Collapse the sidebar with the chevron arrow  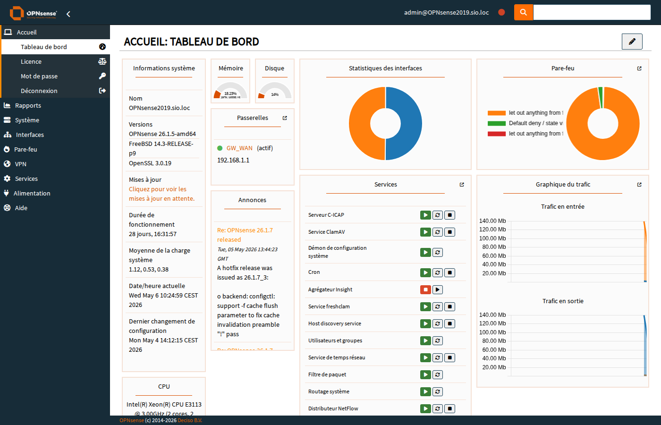coord(68,14)
